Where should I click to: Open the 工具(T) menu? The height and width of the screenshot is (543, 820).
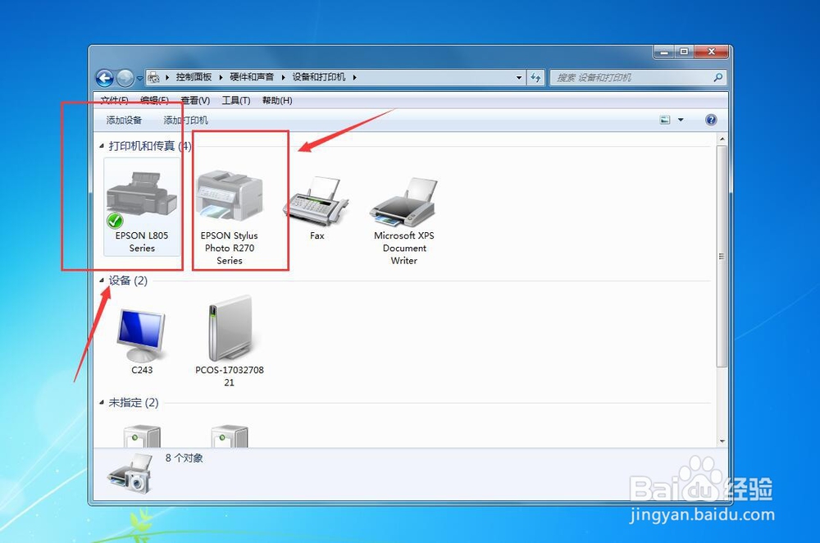tap(236, 100)
